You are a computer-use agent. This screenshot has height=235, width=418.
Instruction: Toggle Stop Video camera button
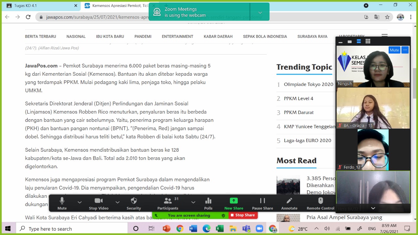(x=99, y=204)
